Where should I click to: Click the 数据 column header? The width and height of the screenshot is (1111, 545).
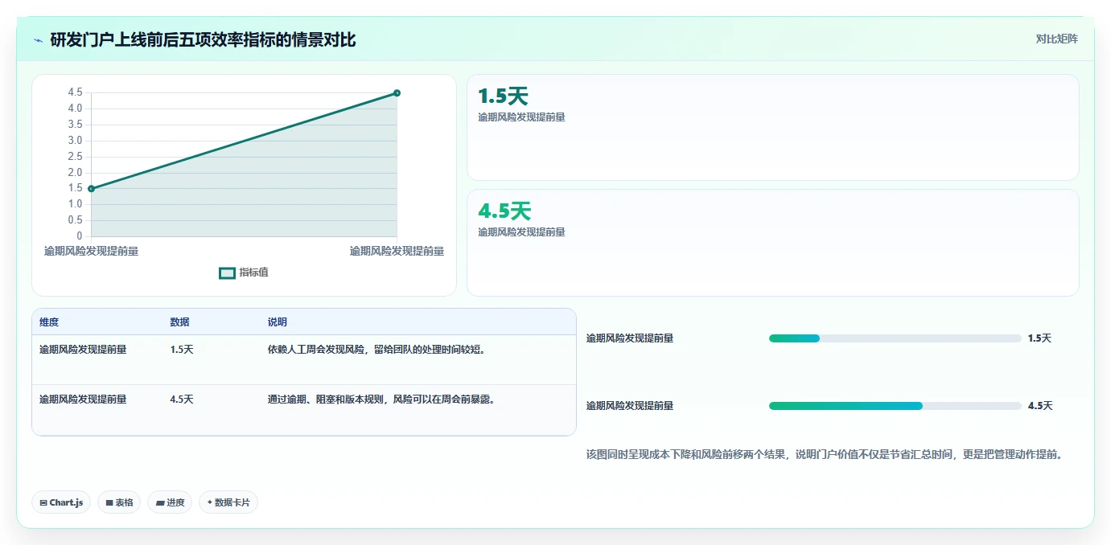(x=180, y=322)
